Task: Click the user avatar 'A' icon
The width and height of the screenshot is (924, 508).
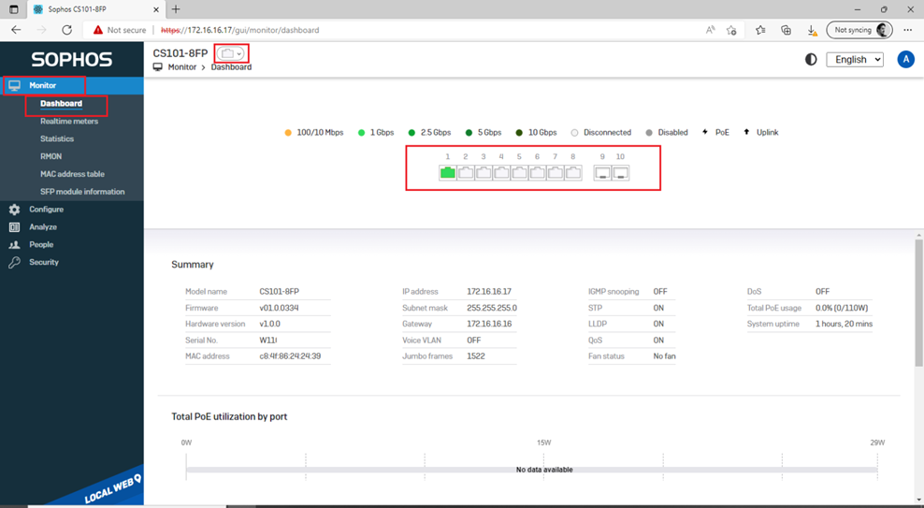Action: [904, 59]
